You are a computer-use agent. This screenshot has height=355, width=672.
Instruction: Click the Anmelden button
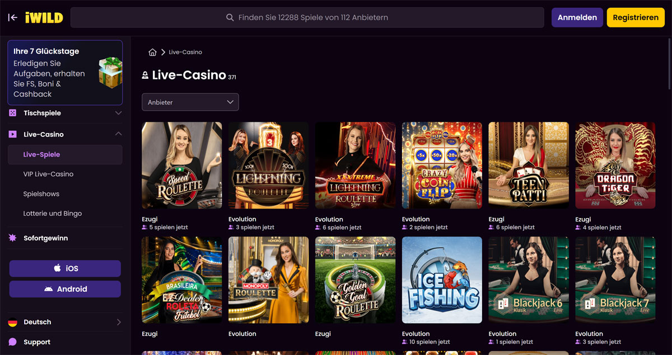577,17
